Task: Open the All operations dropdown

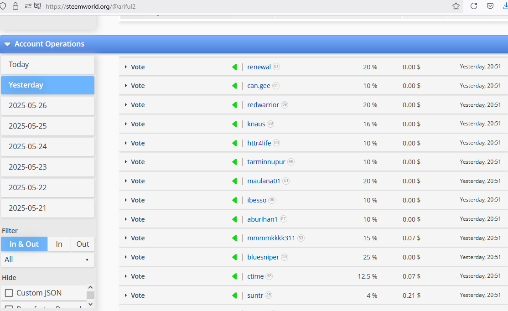Action: tap(47, 259)
